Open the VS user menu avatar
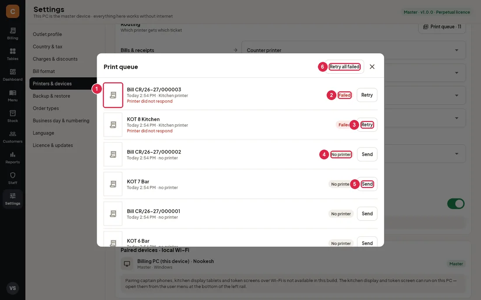Image resolution: width=481 pixels, height=300 pixels. point(13,288)
